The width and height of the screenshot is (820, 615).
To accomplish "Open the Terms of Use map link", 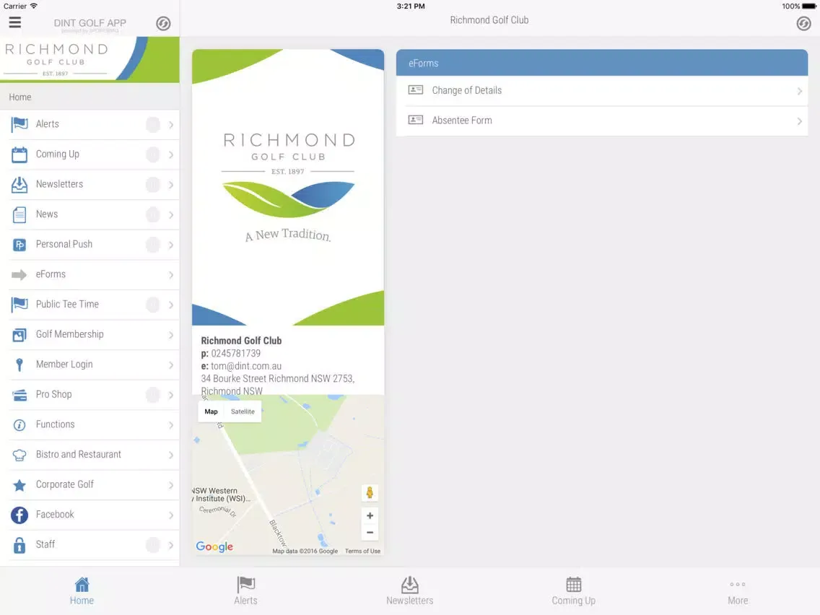I will click(x=362, y=551).
